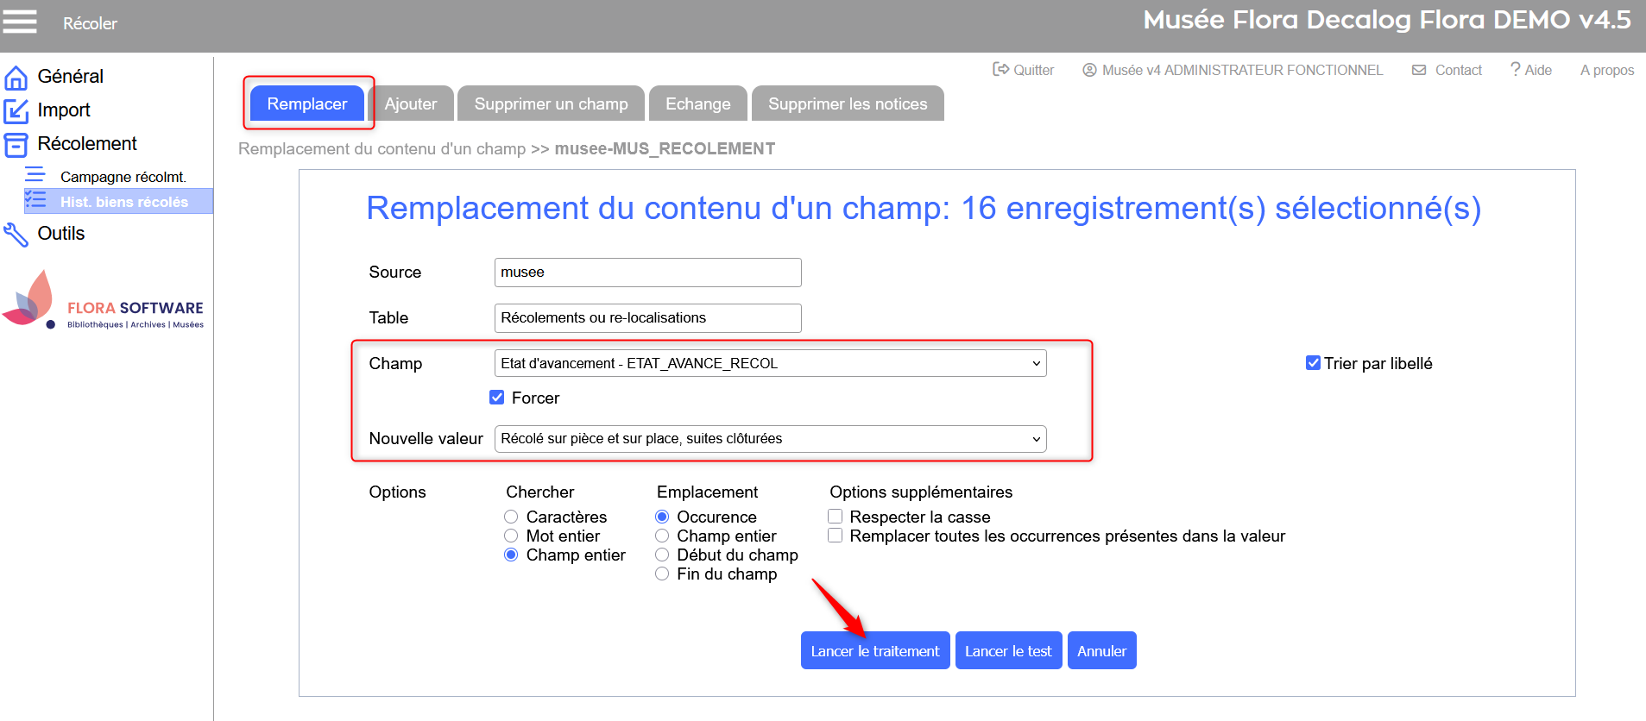This screenshot has height=721, width=1646.
Task: Click the Récolement archive box icon
Action: 16,145
